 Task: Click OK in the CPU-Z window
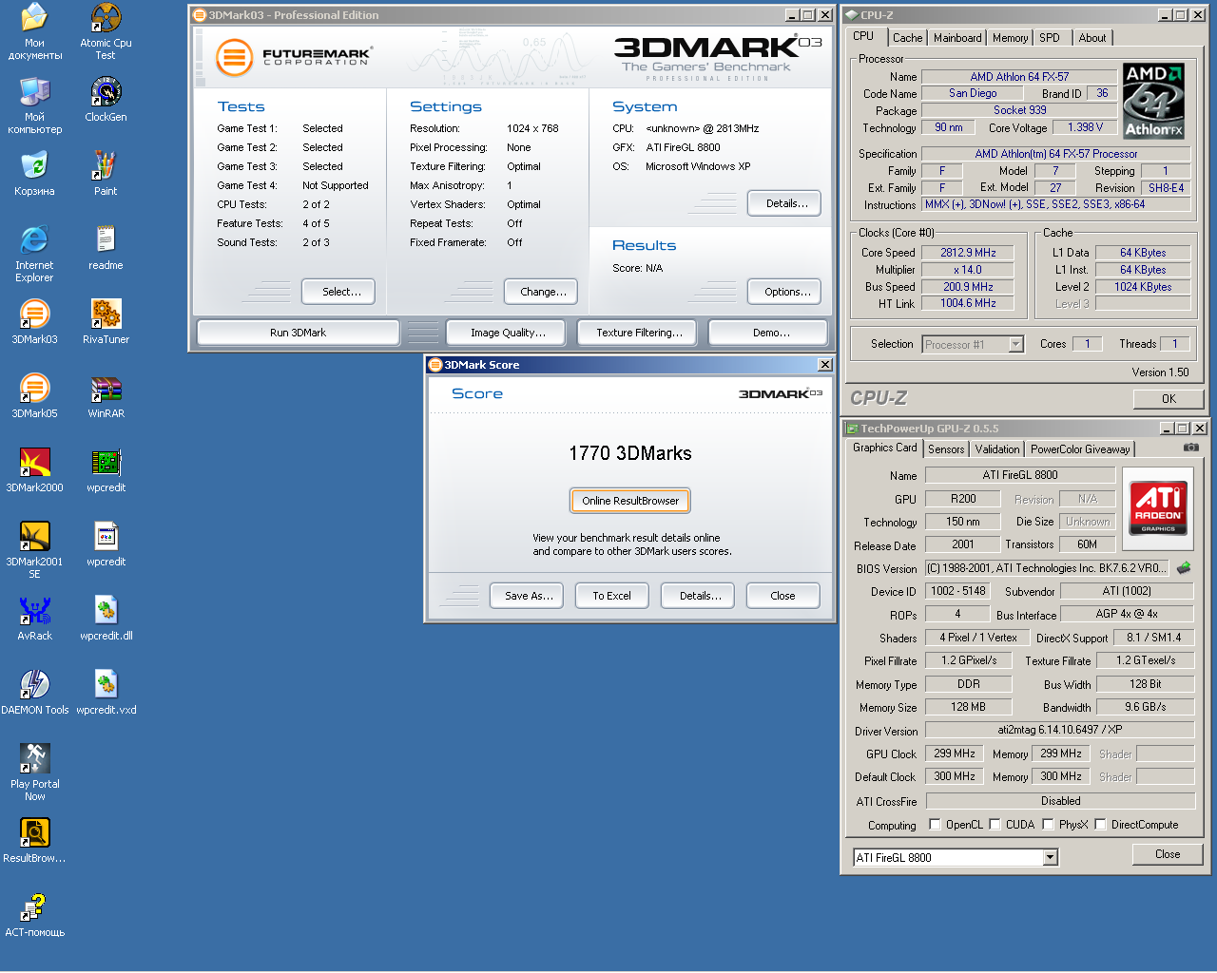[1169, 399]
